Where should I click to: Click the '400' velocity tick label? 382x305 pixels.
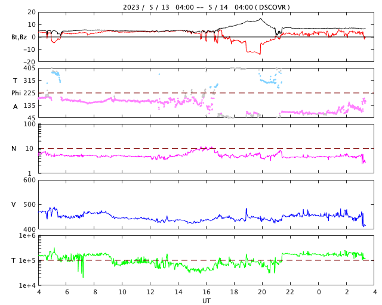click(29, 229)
